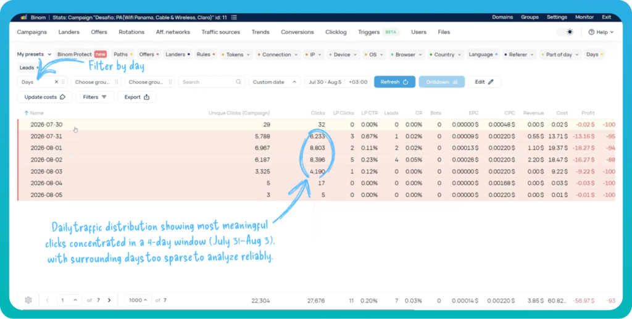Viewport: 632px width, 319px height.
Task: Expand the Part of day dropdown
Action: pyautogui.click(x=560, y=54)
